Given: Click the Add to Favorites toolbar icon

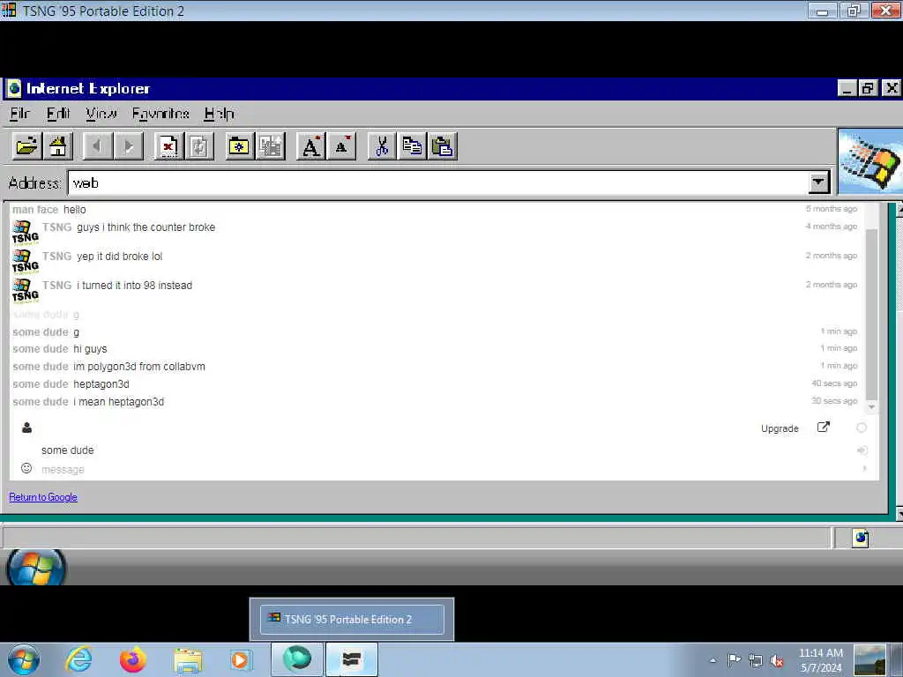Looking at the screenshot, I should click(270, 146).
